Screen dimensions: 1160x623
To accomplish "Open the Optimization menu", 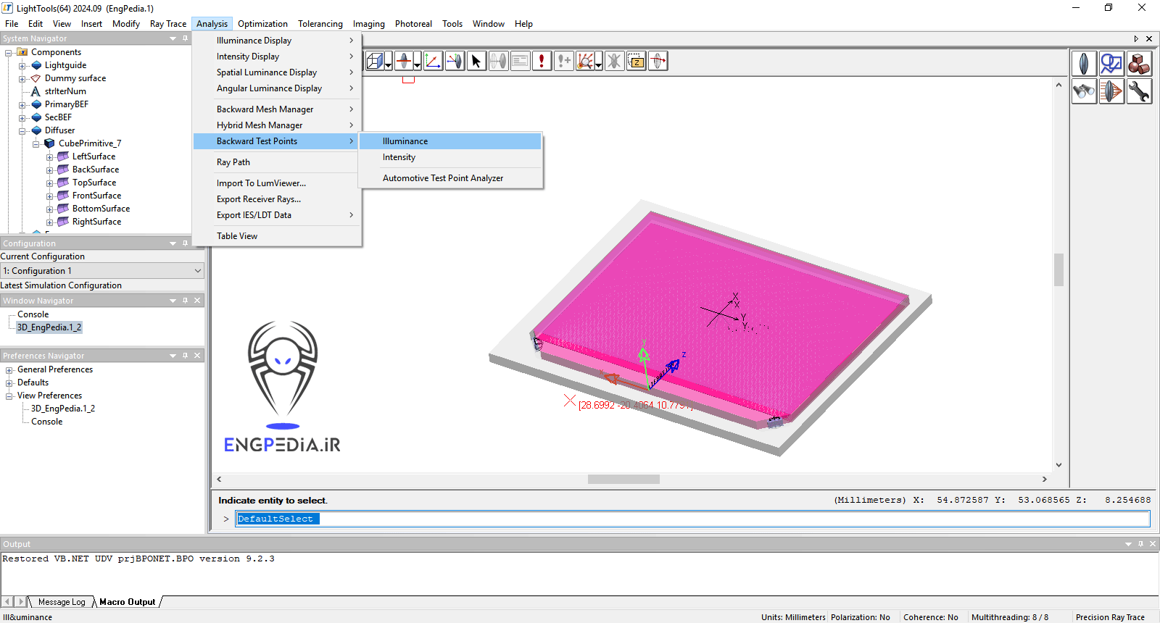I will (x=262, y=24).
